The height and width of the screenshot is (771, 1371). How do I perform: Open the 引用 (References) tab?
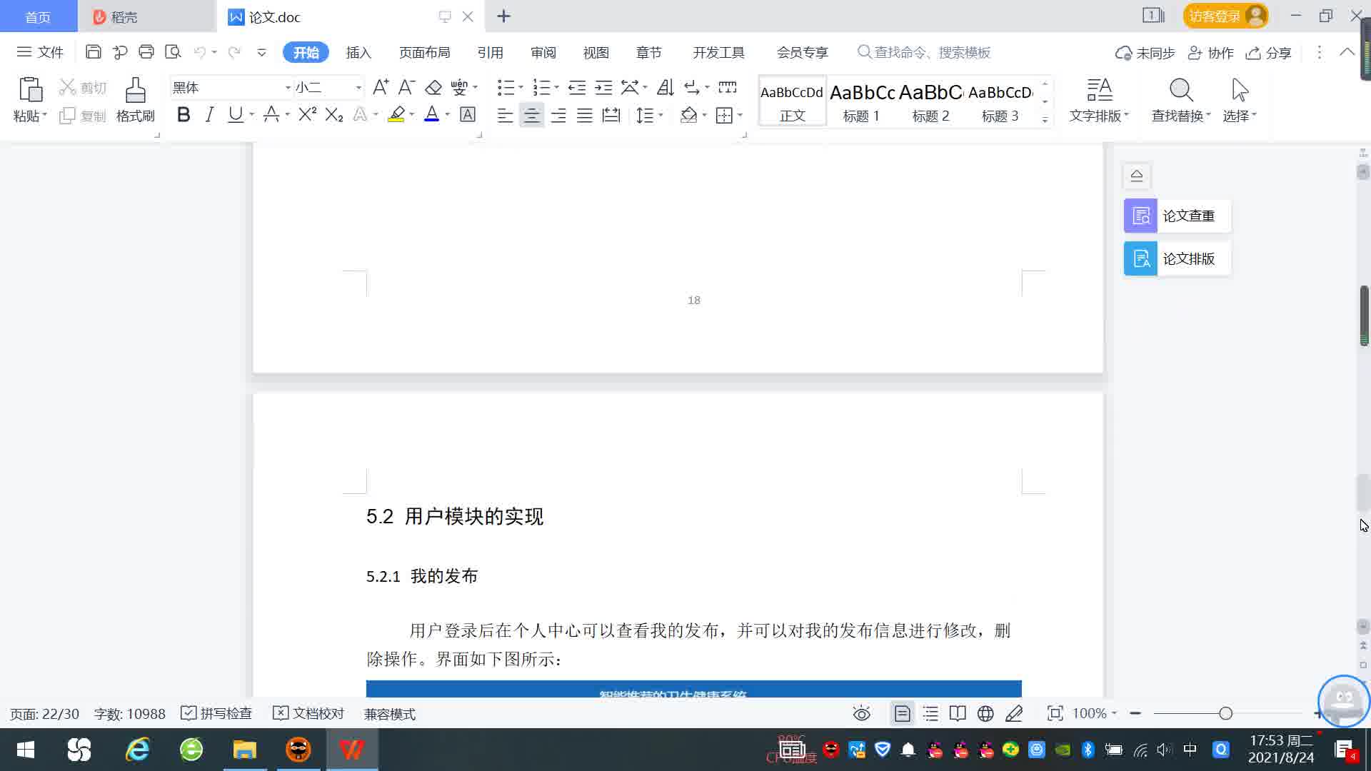click(490, 53)
